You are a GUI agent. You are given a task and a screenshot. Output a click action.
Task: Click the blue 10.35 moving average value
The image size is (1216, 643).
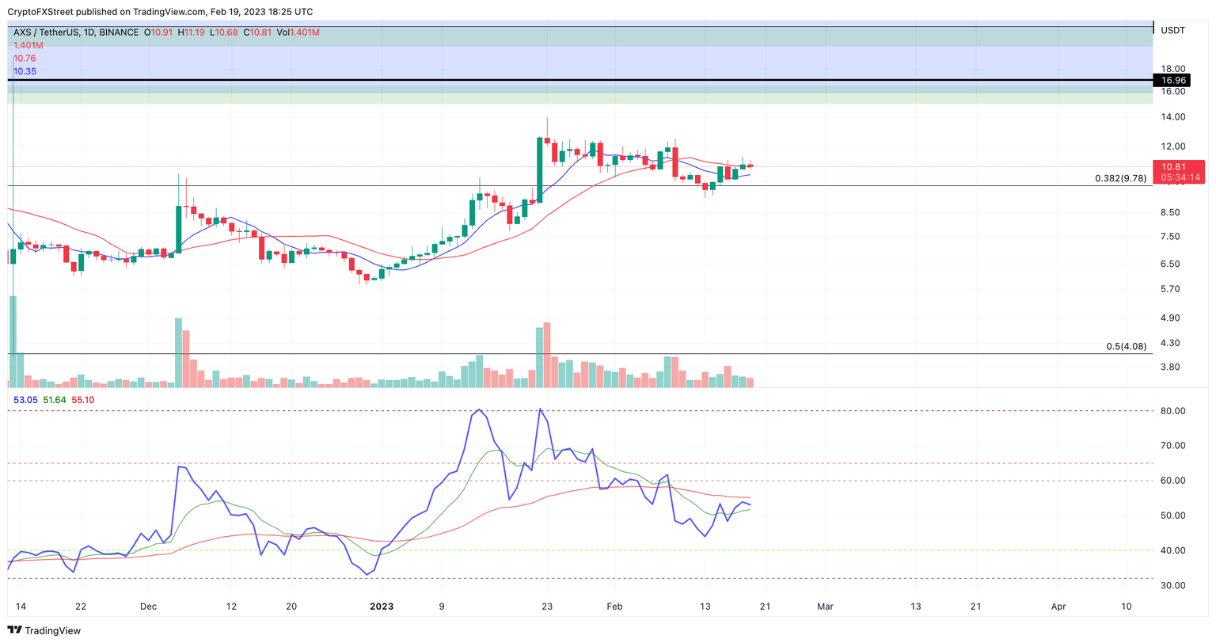point(25,71)
